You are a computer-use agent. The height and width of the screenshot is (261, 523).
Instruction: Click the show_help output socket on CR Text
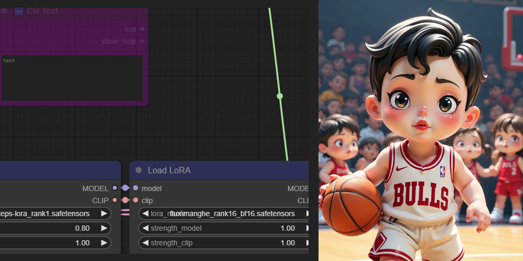click(142, 41)
